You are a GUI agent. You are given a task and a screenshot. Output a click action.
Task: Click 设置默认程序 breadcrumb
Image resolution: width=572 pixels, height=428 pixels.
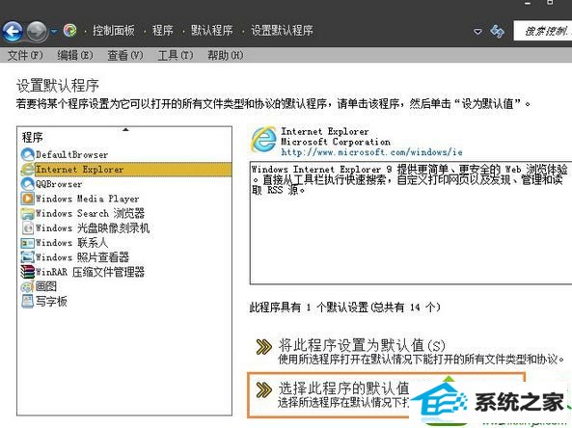[x=282, y=30]
